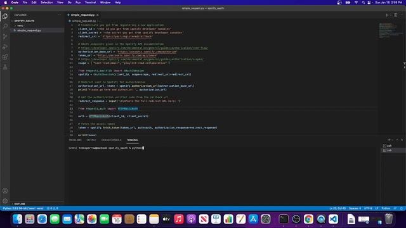The width and height of the screenshot is (406, 228).
Task: Open the new terminal launch profile dropdown
Action: coord(393,140)
